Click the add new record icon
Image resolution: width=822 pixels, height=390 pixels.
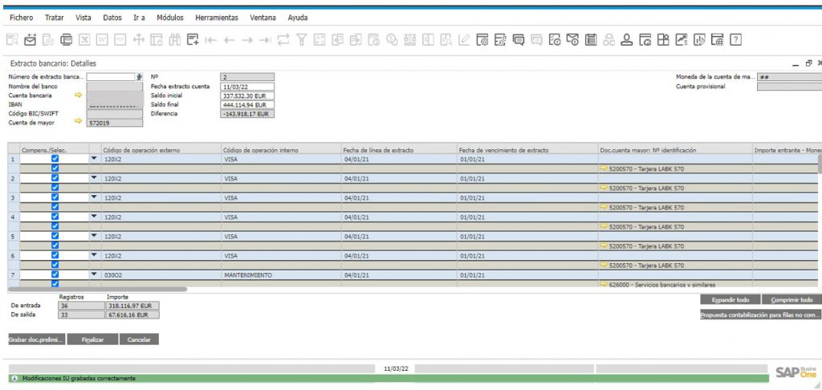click(x=193, y=39)
